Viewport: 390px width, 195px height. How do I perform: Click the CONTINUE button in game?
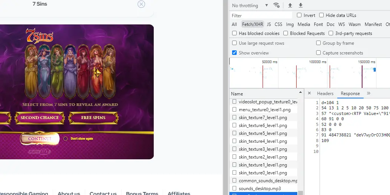[x=40, y=139]
